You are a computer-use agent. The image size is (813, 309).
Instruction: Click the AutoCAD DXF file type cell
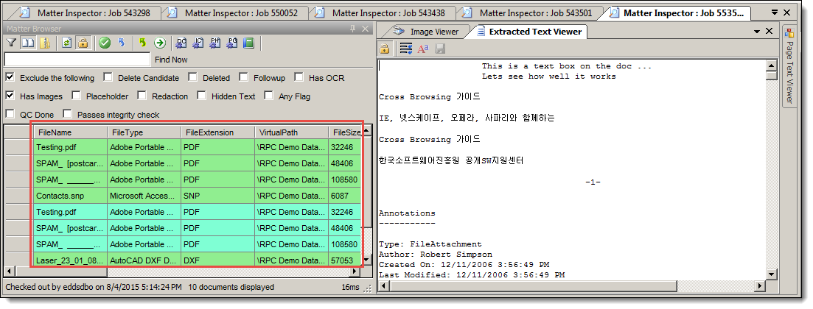pyautogui.click(x=144, y=260)
